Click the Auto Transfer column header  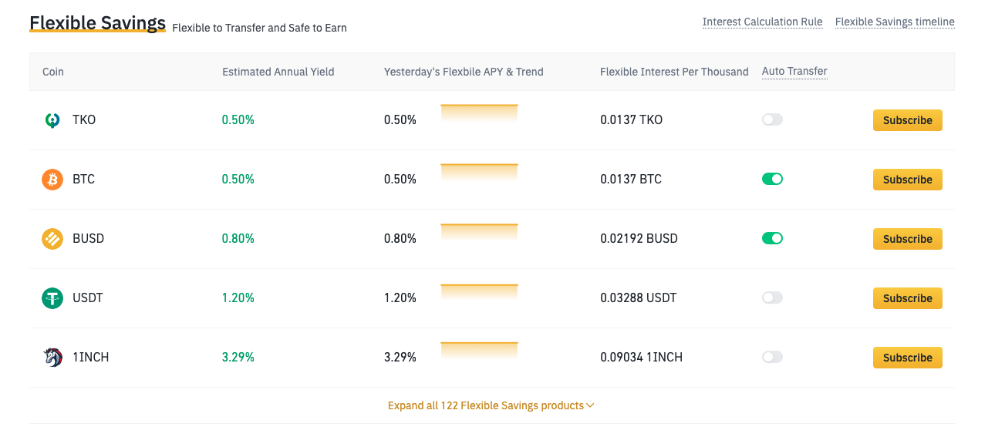point(794,71)
